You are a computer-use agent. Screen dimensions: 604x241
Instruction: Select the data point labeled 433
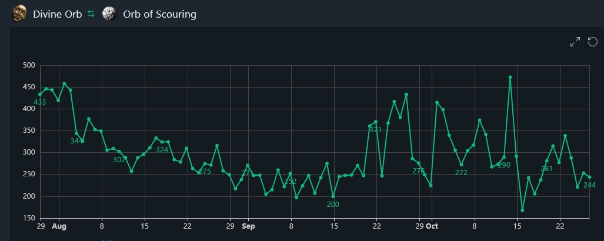pos(39,94)
